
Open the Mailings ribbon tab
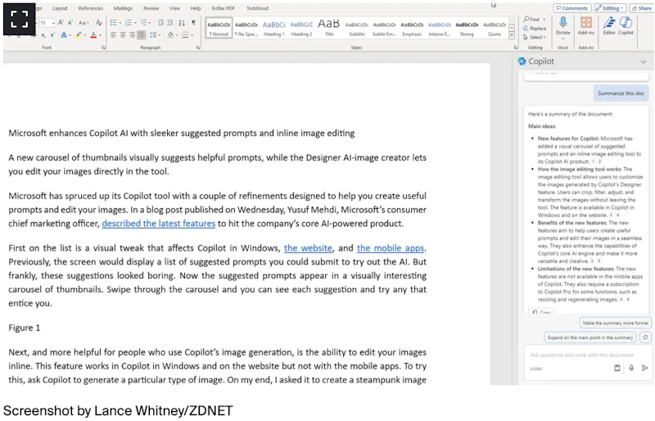click(x=123, y=8)
